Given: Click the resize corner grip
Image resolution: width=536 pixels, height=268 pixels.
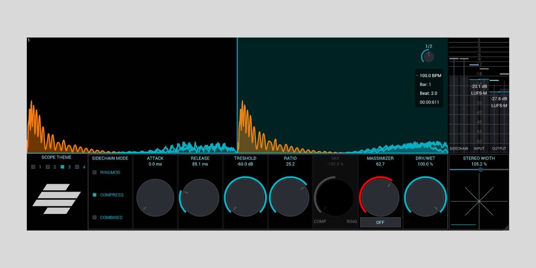Looking at the screenshot, I should point(506,227).
